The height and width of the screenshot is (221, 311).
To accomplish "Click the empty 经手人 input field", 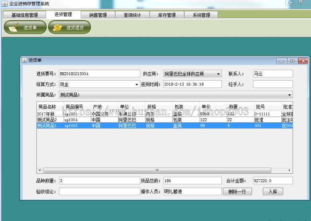I will [x=273, y=84].
